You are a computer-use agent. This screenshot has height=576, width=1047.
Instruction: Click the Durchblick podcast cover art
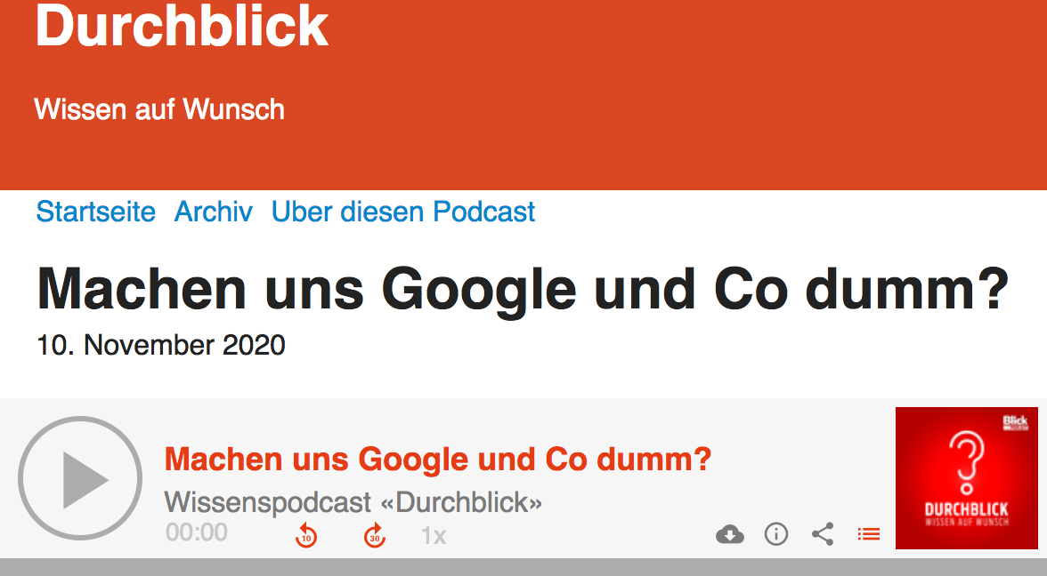[x=966, y=478]
